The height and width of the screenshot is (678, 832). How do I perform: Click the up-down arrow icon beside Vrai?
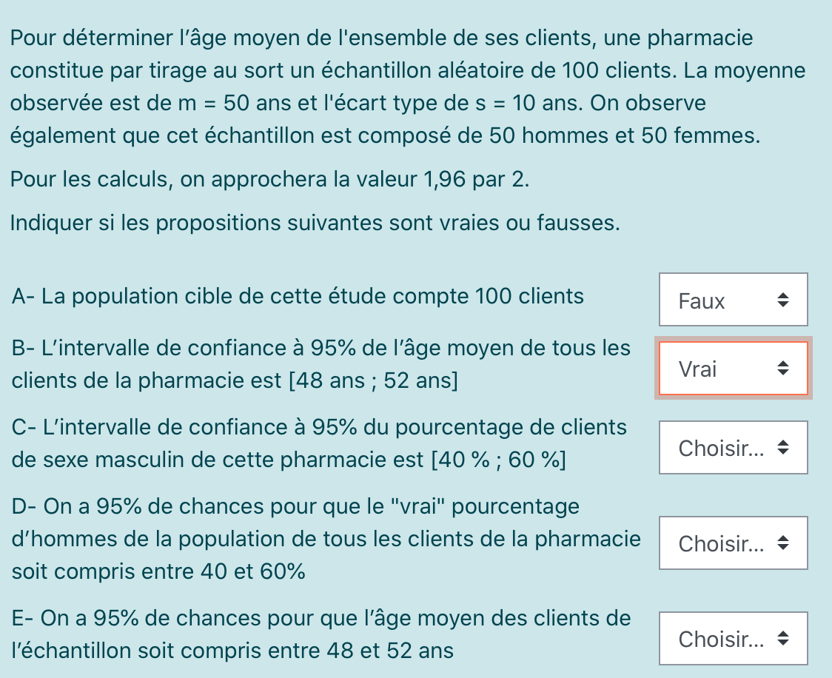(783, 369)
